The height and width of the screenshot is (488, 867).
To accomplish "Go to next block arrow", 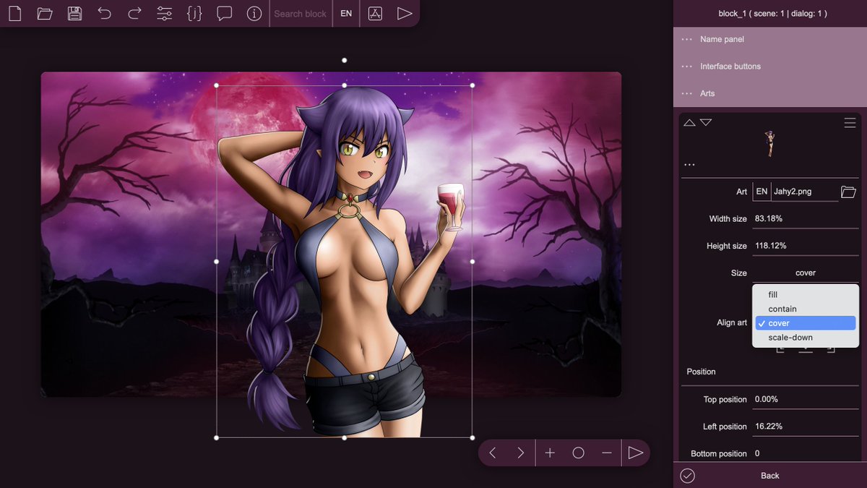I will 520,453.
